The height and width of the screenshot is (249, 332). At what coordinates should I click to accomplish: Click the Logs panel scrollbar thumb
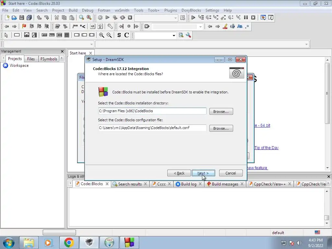327,218
